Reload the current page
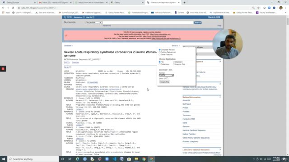Screen dimensions: 289x162 tap(13, 8)
